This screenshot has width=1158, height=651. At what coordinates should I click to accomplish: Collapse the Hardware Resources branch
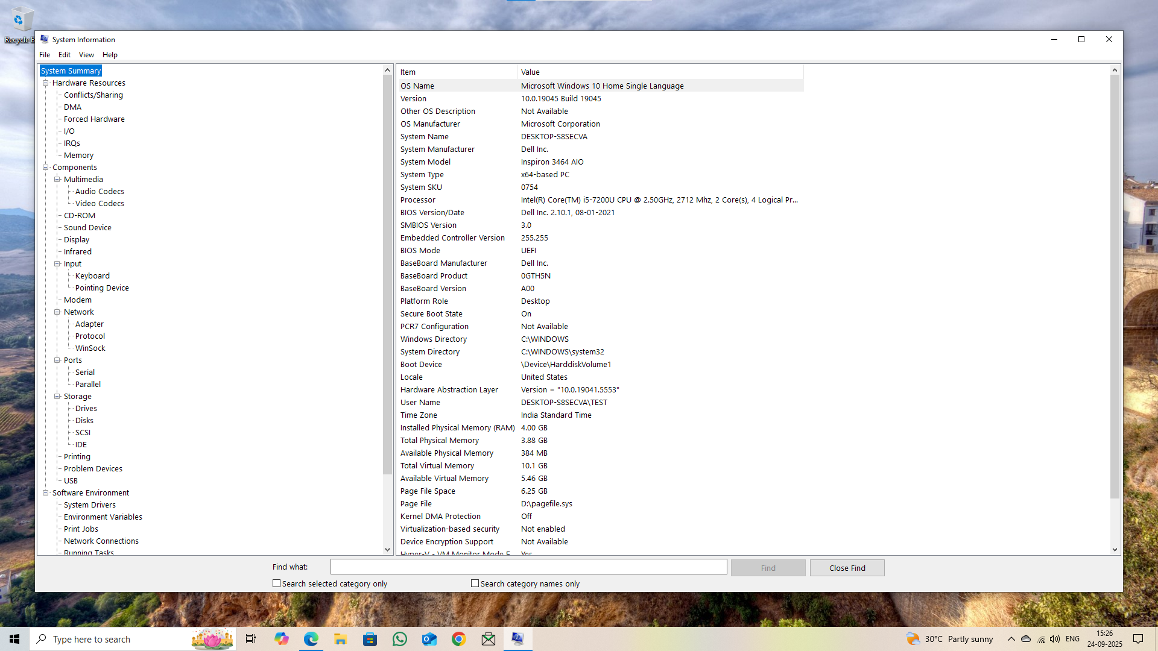46,83
